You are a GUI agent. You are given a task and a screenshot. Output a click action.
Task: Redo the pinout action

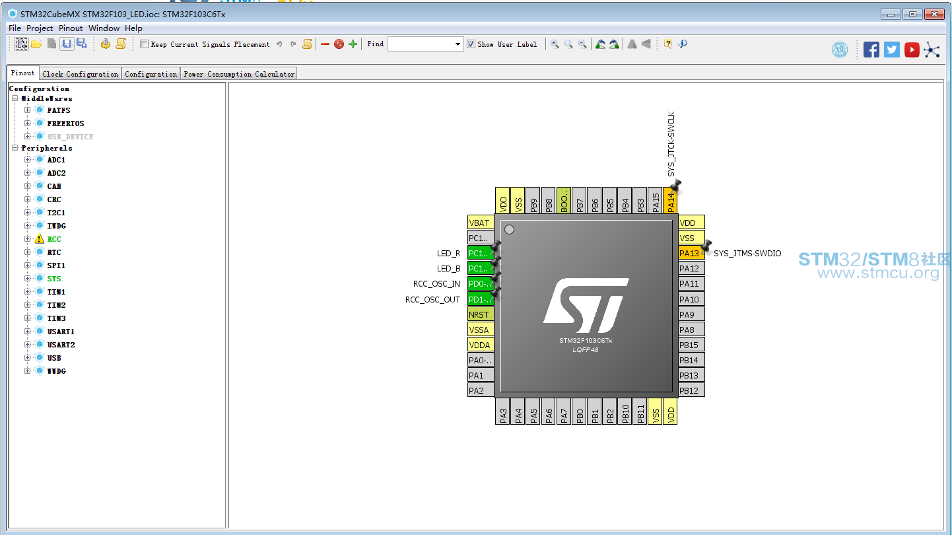pos(293,44)
